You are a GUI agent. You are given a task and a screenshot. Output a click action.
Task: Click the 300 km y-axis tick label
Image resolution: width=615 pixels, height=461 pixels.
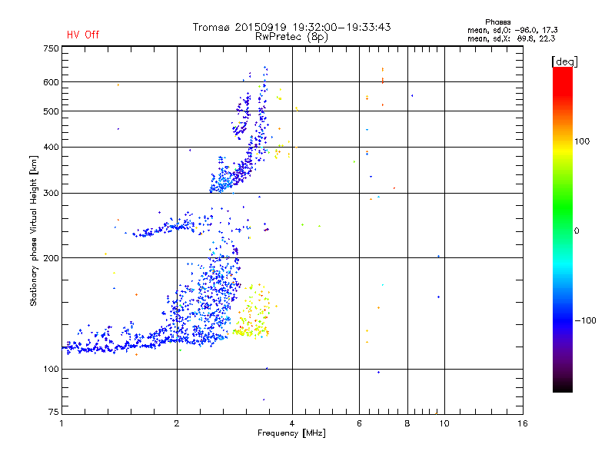[x=51, y=194]
